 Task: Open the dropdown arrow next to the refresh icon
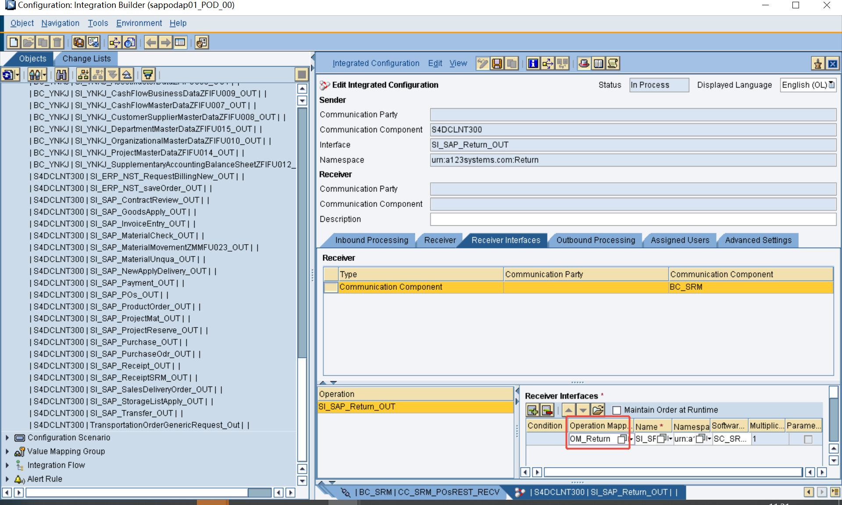(x=18, y=75)
